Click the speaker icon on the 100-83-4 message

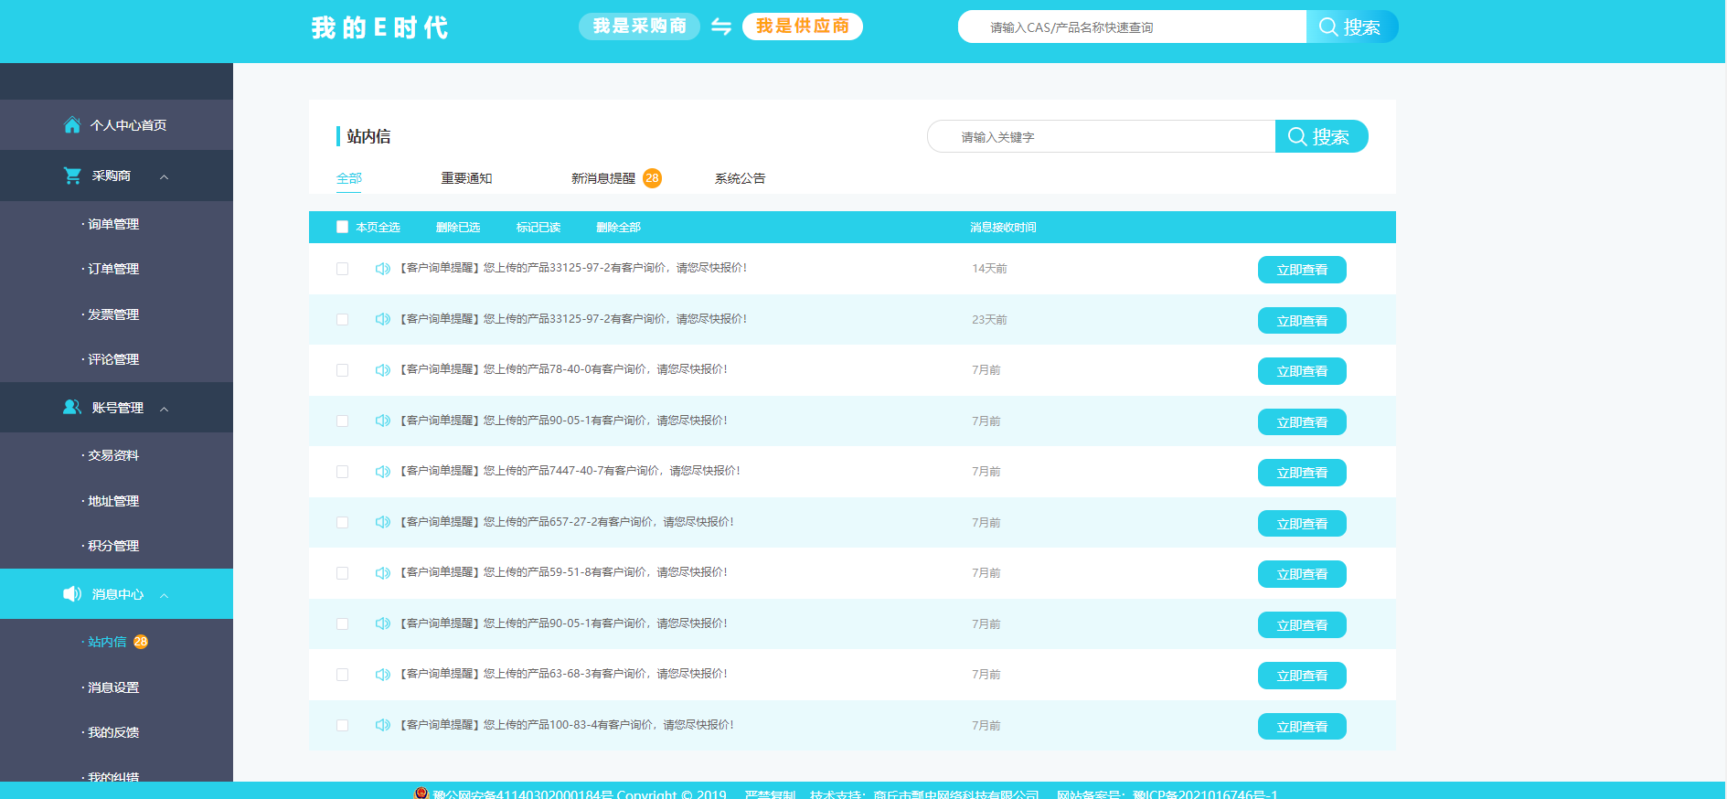[x=383, y=725]
